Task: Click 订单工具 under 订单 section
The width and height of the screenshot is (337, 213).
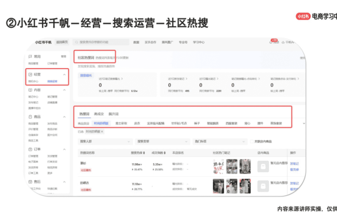Action: pyautogui.click(x=33, y=173)
